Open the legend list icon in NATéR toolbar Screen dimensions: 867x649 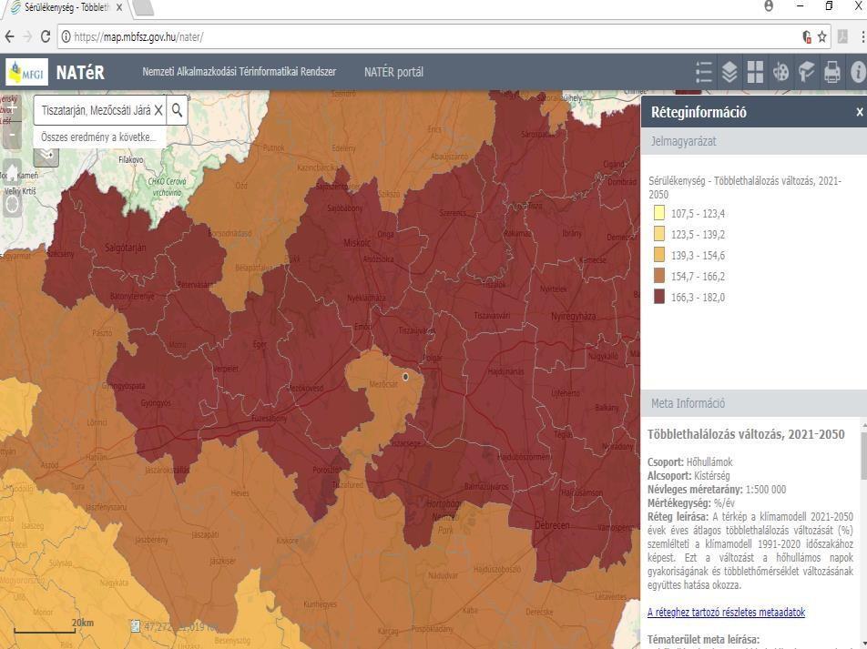coord(703,73)
